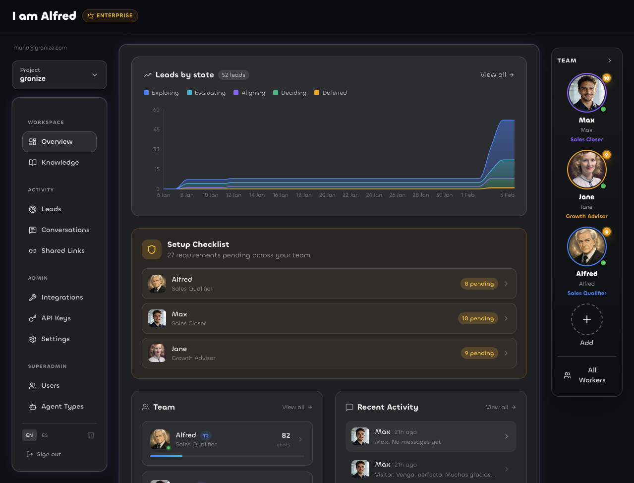Open API Keys via key icon
This screenshot has width=634, height=483.
pyautogui.click(x=33, y=318)
